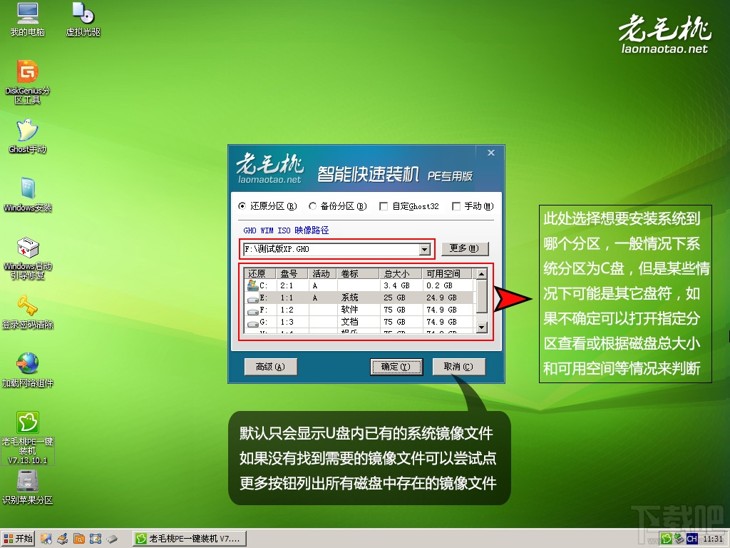
Task: Open the image path dropdown list
Action: [426, 249]
